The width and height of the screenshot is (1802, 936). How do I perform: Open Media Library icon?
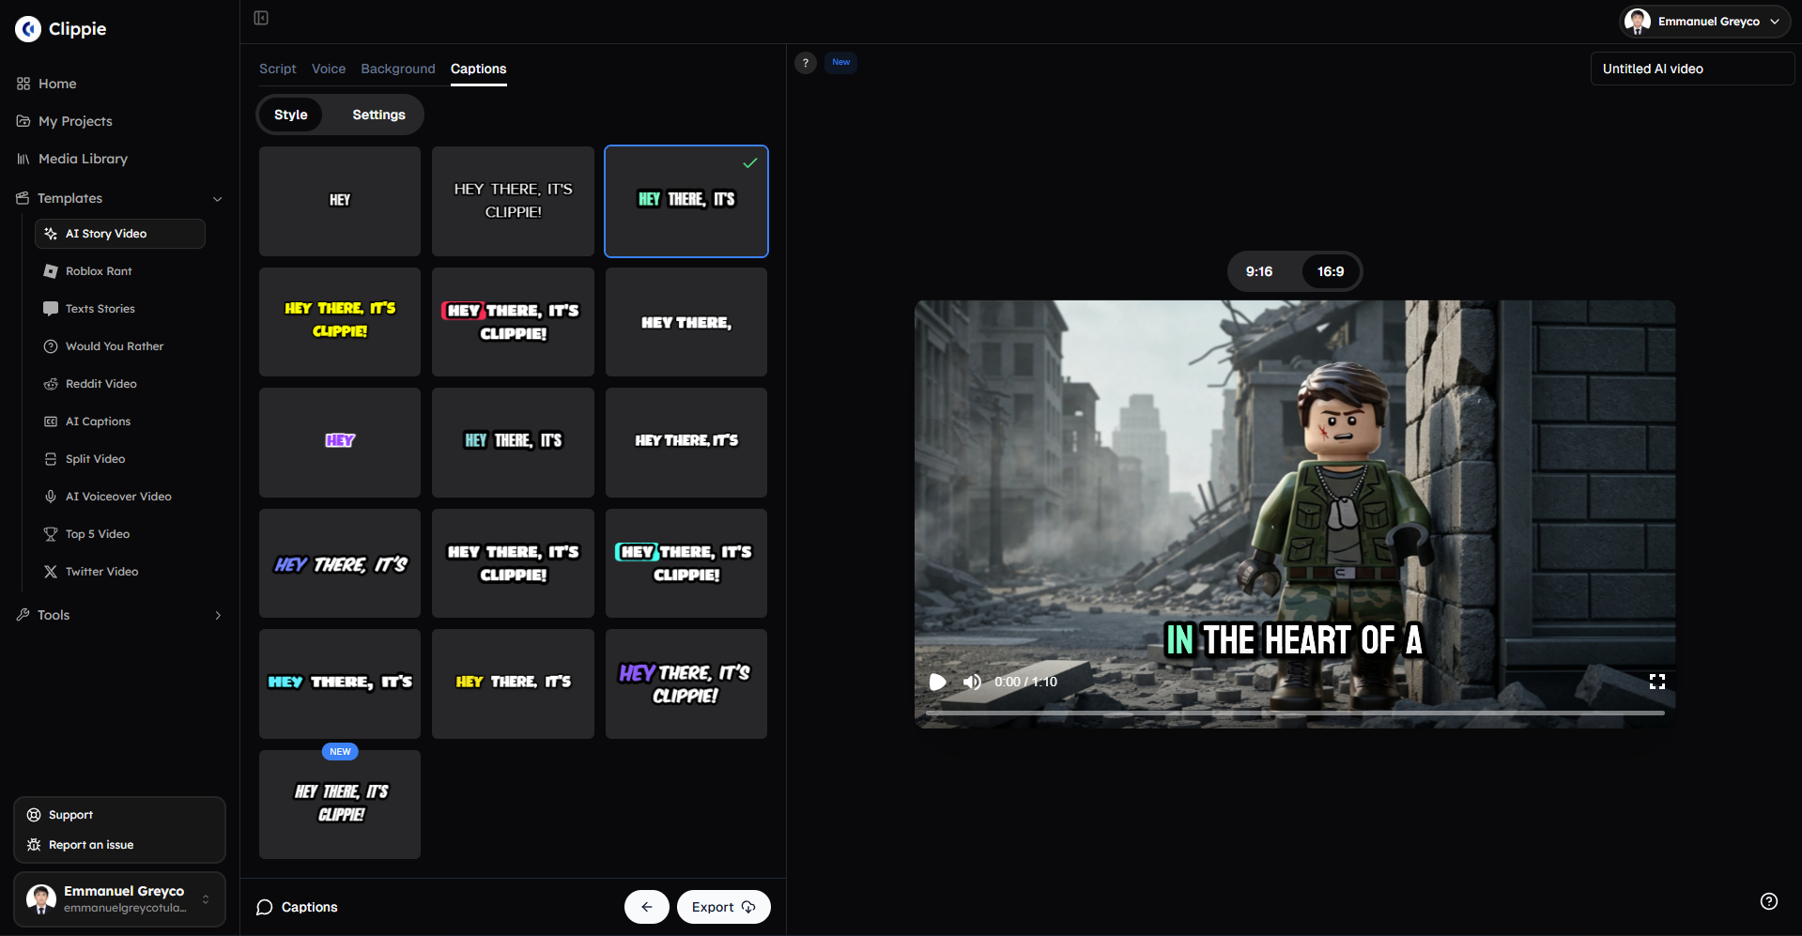click(23, 159)
